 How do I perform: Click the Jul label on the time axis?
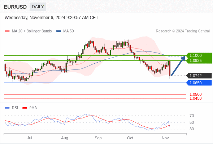coord(30,138)
